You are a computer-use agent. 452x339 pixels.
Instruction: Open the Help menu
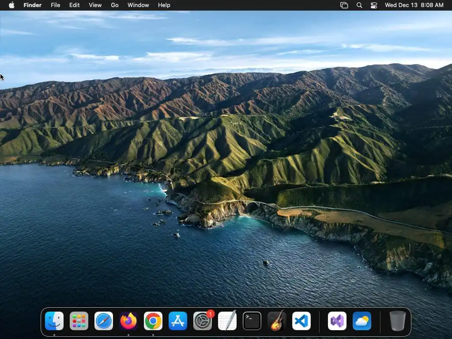(164, 5)
